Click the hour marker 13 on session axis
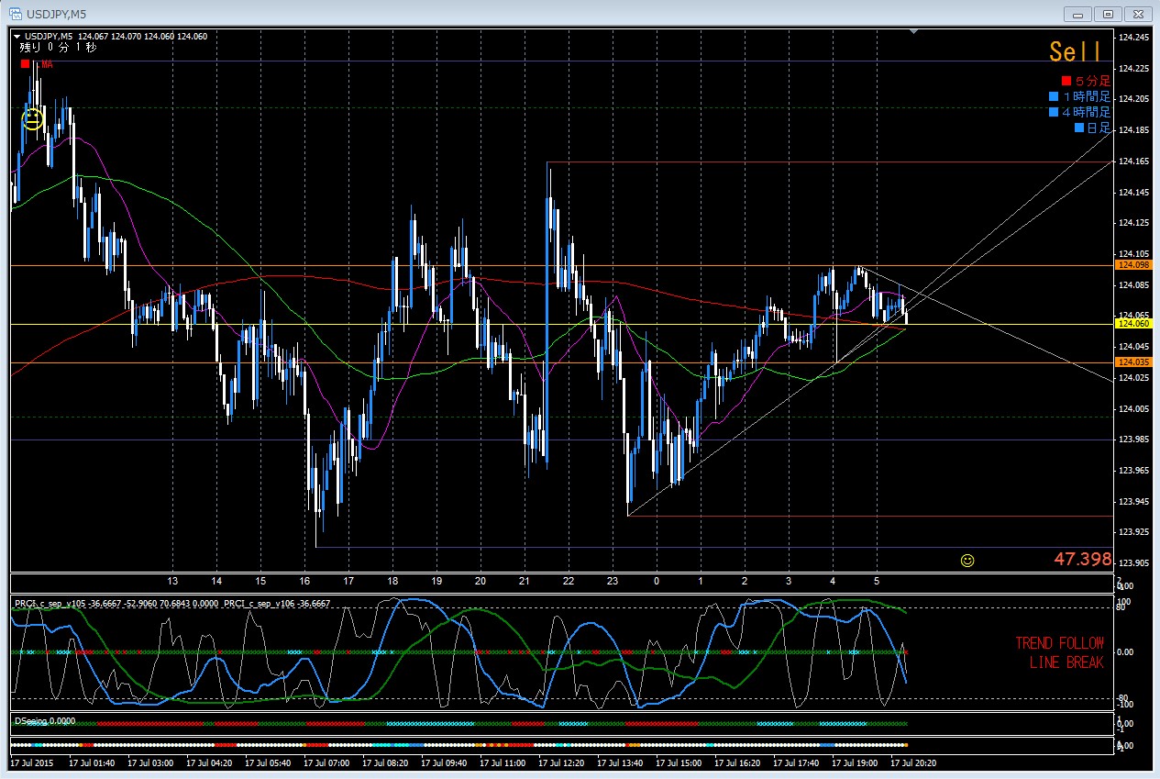 coord(172,582)
